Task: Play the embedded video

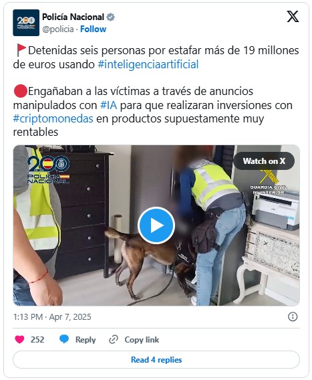Action: pyautogui.click(x=156, y=225)
